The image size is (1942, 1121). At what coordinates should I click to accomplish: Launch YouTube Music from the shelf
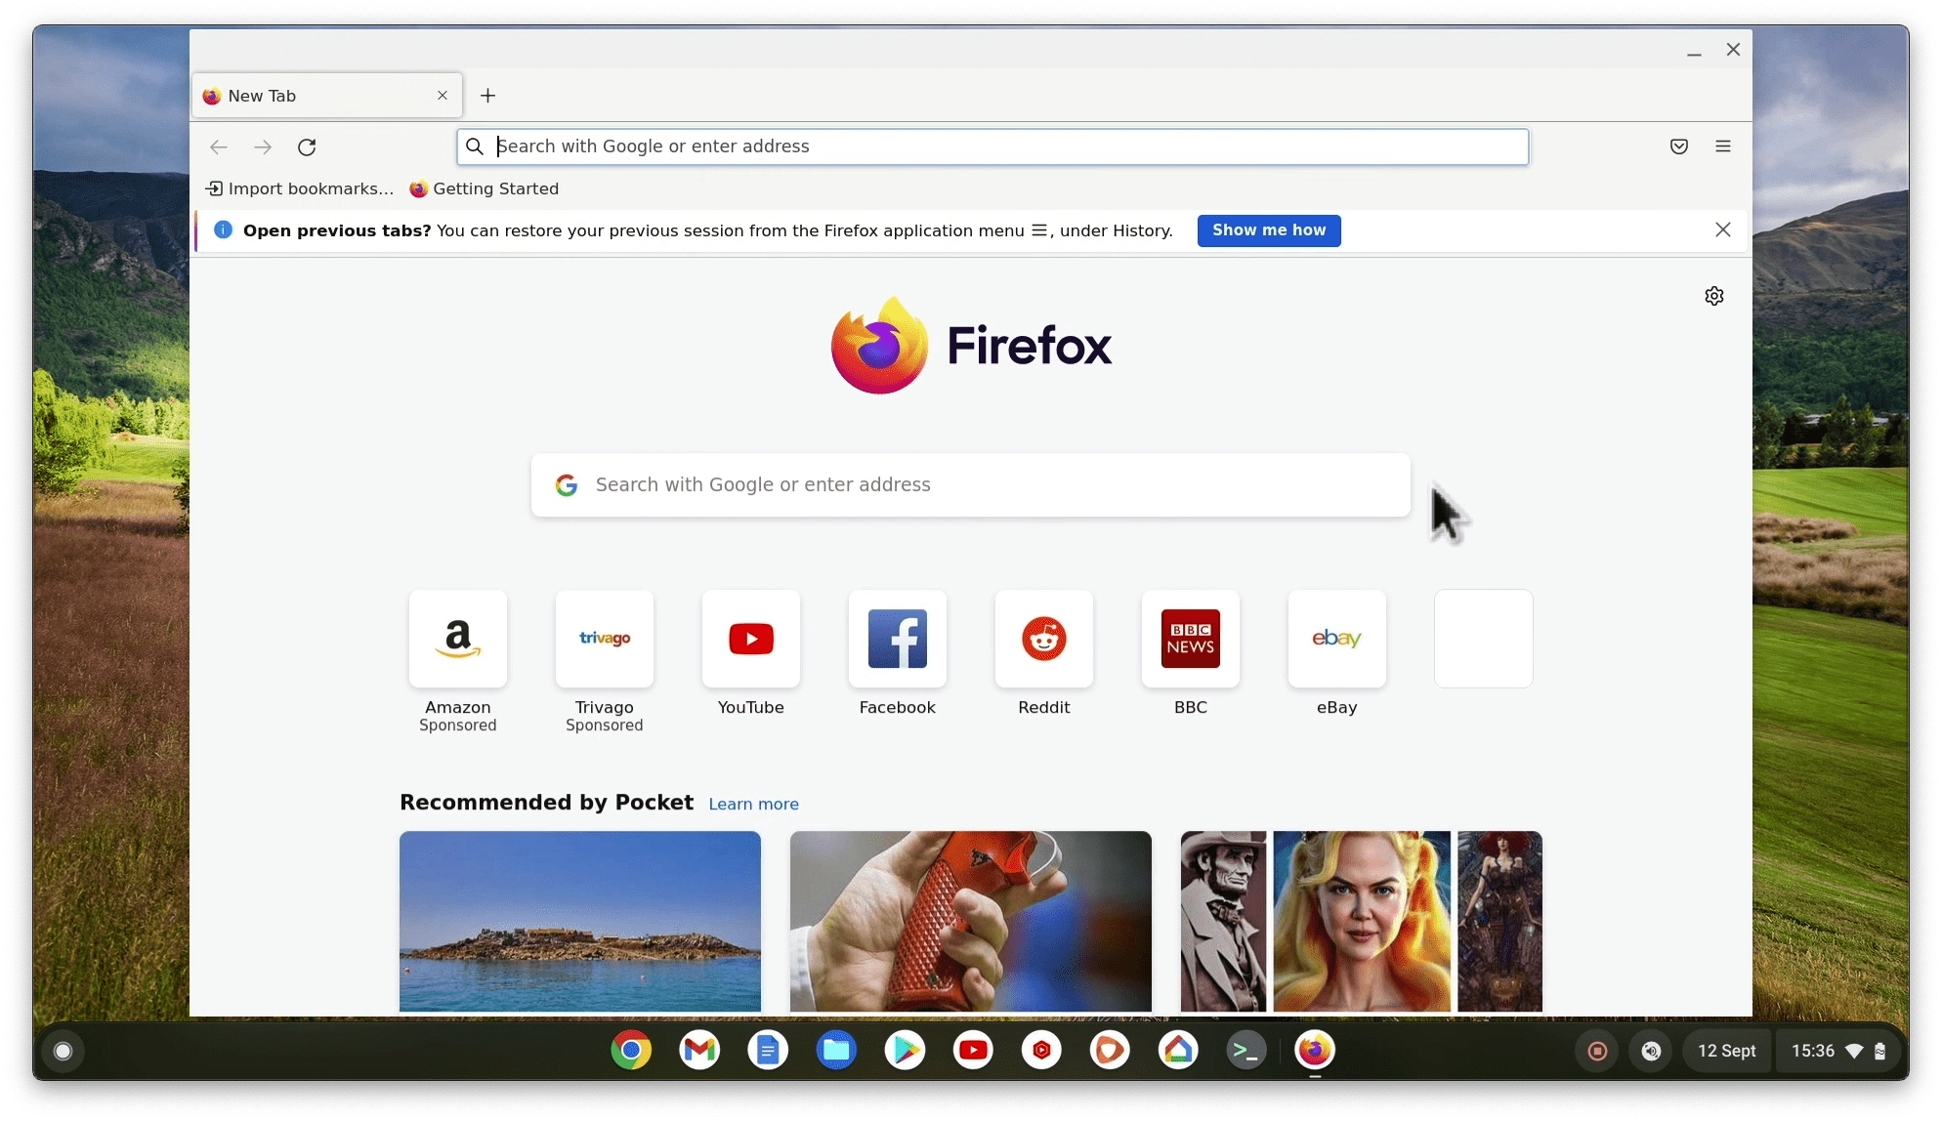click(1041, 1051)
